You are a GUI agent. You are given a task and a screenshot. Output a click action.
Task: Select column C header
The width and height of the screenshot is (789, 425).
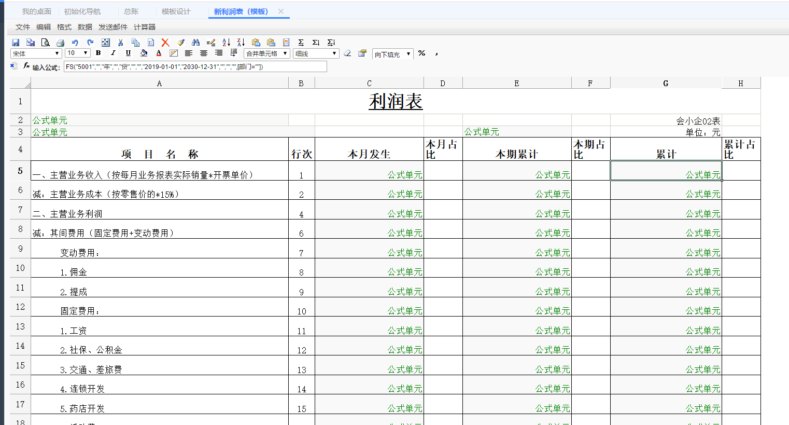point(369,83)
